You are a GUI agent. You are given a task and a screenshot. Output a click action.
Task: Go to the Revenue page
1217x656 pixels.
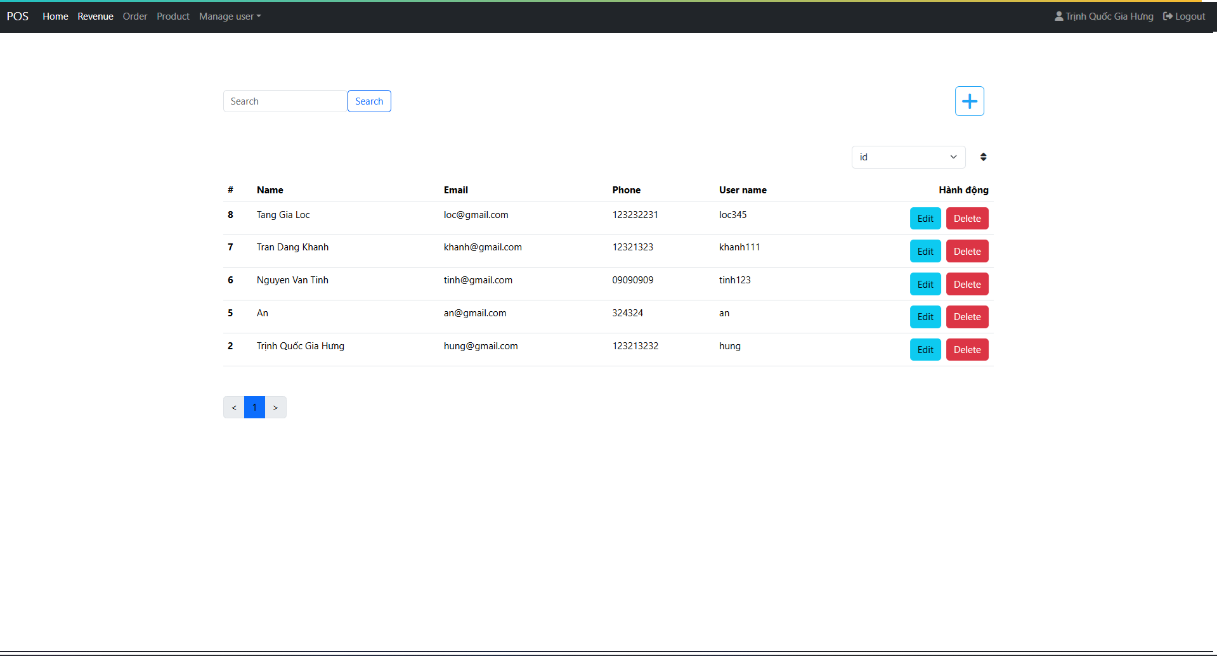point(95,16)
